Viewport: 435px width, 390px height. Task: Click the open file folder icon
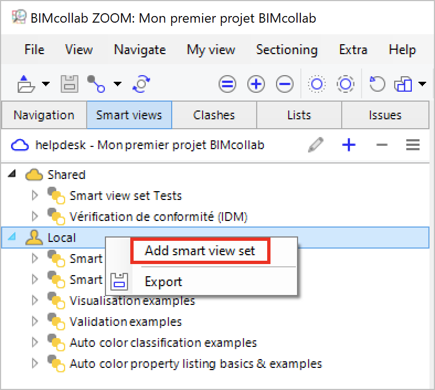25,84
